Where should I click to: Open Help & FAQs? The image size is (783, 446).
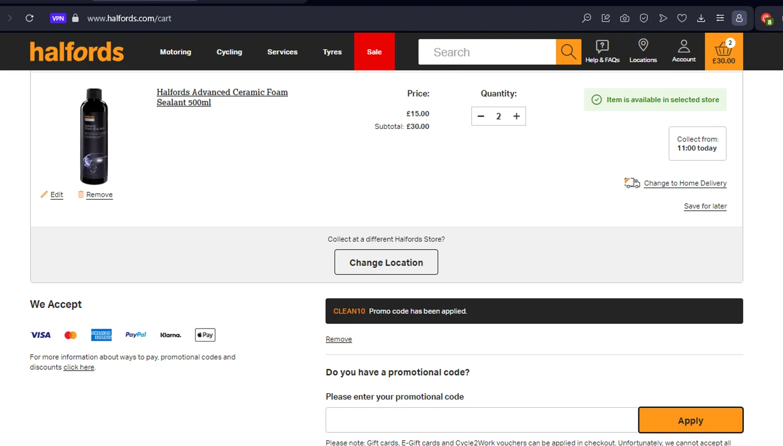point(602,51)
